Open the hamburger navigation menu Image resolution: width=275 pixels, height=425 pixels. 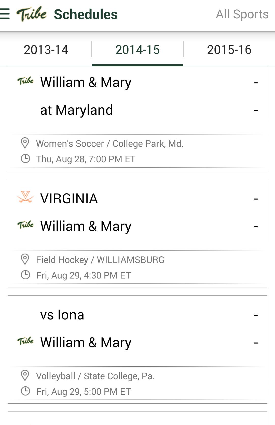coord(5,14)
